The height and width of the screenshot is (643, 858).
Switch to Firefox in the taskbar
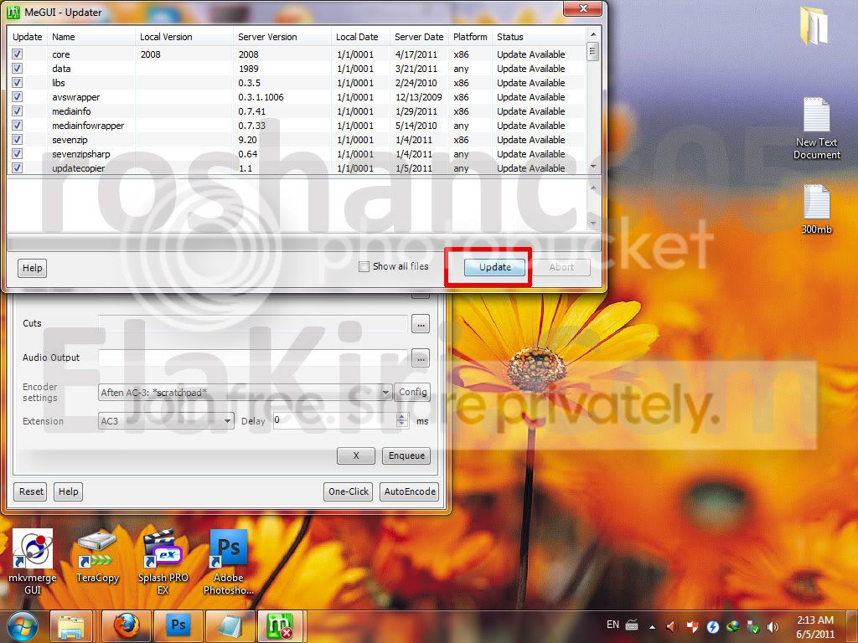coord(126,626)
